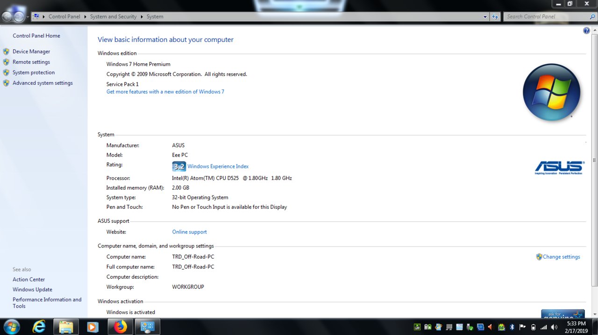The width and height of the screenshot is (598, 335).
Task: Click the 32-bit Operating System text
Action: click(200, 198)
